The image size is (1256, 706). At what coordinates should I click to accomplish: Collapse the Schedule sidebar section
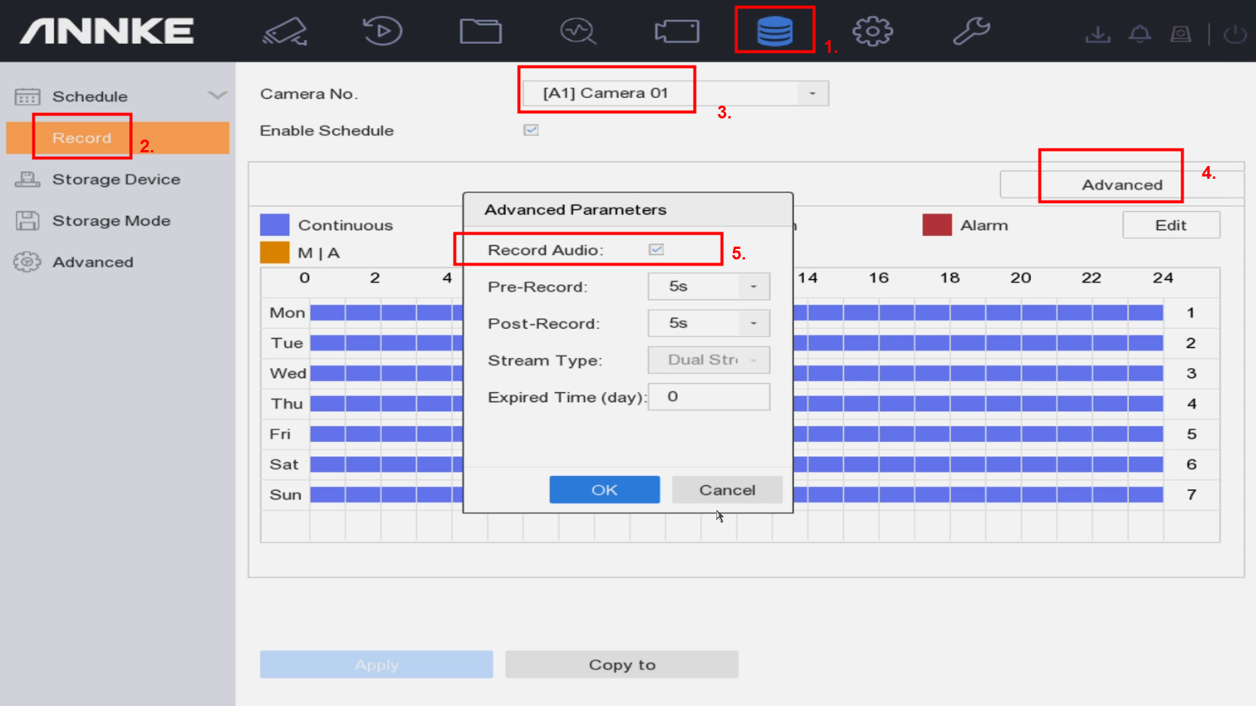218,96
